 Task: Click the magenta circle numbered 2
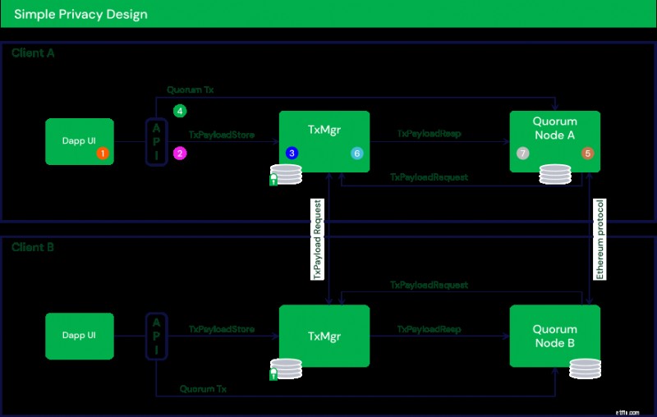[180, 154]
